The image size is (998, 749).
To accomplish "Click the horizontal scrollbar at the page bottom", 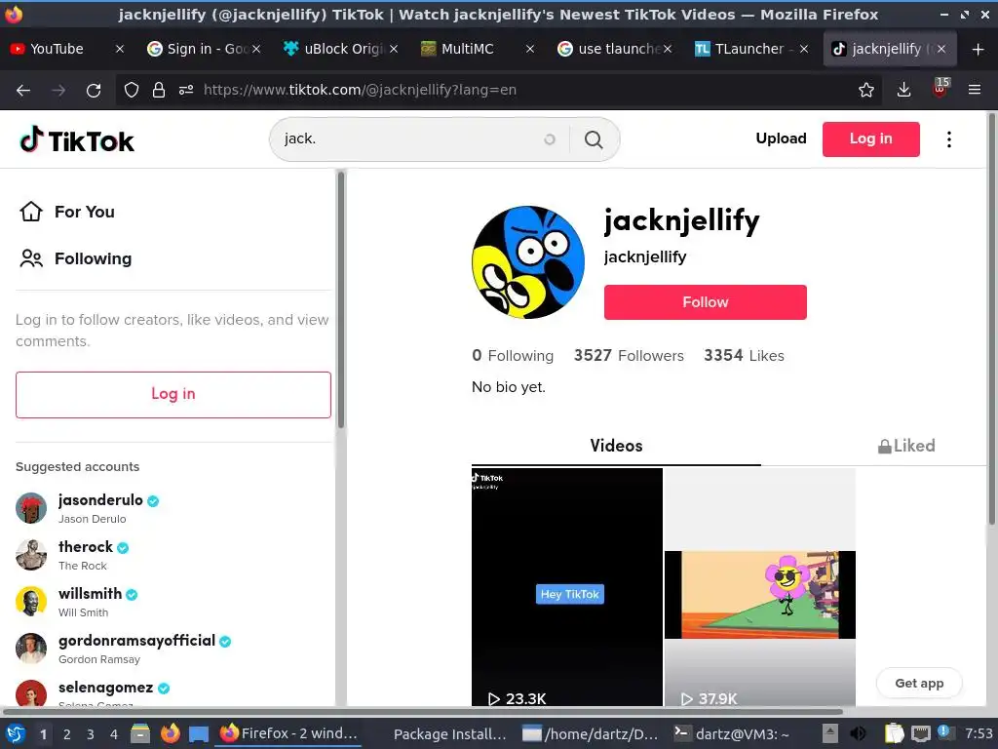I will pyautogui.click(x=423, y=711).
